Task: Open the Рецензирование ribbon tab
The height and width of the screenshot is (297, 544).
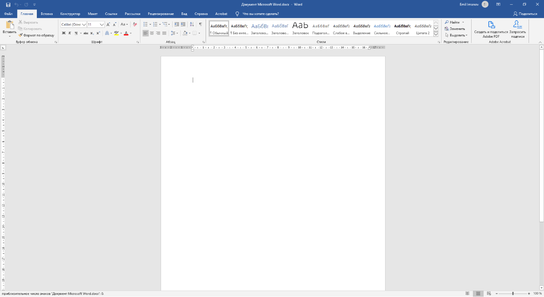Action: (161, 14)
